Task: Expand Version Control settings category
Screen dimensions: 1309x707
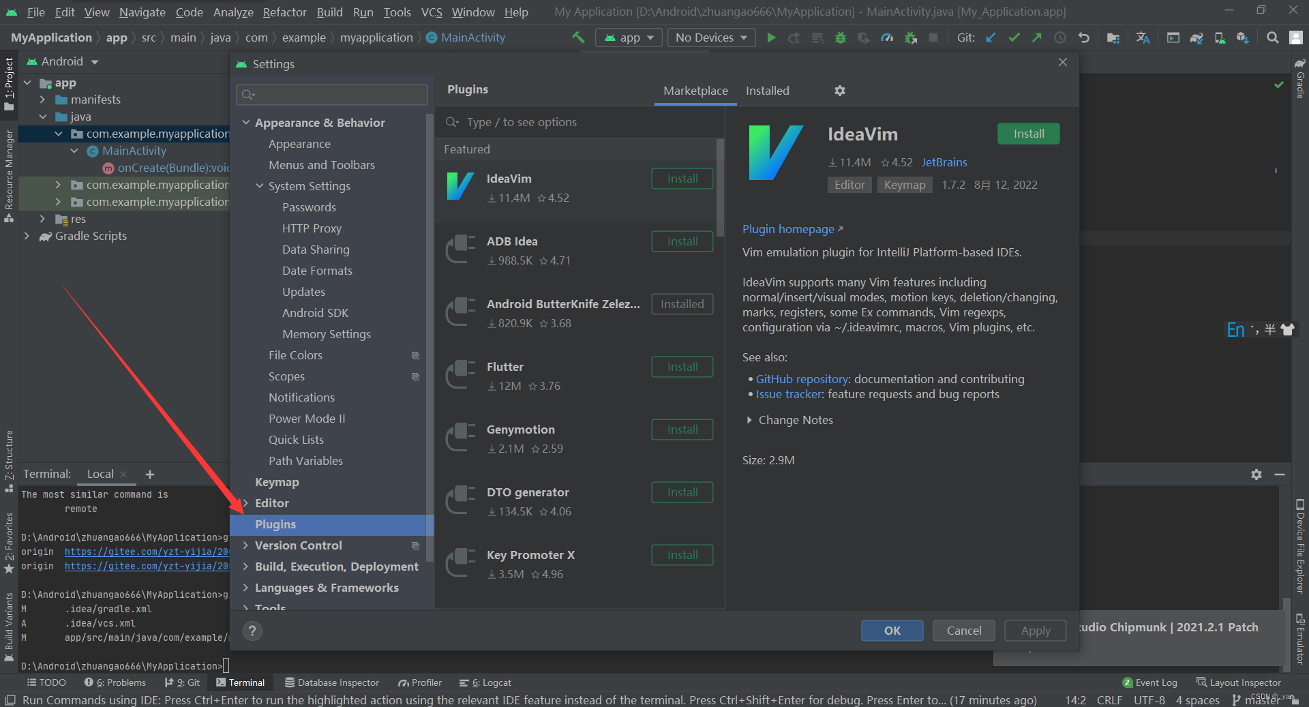Action: (246, 545)
